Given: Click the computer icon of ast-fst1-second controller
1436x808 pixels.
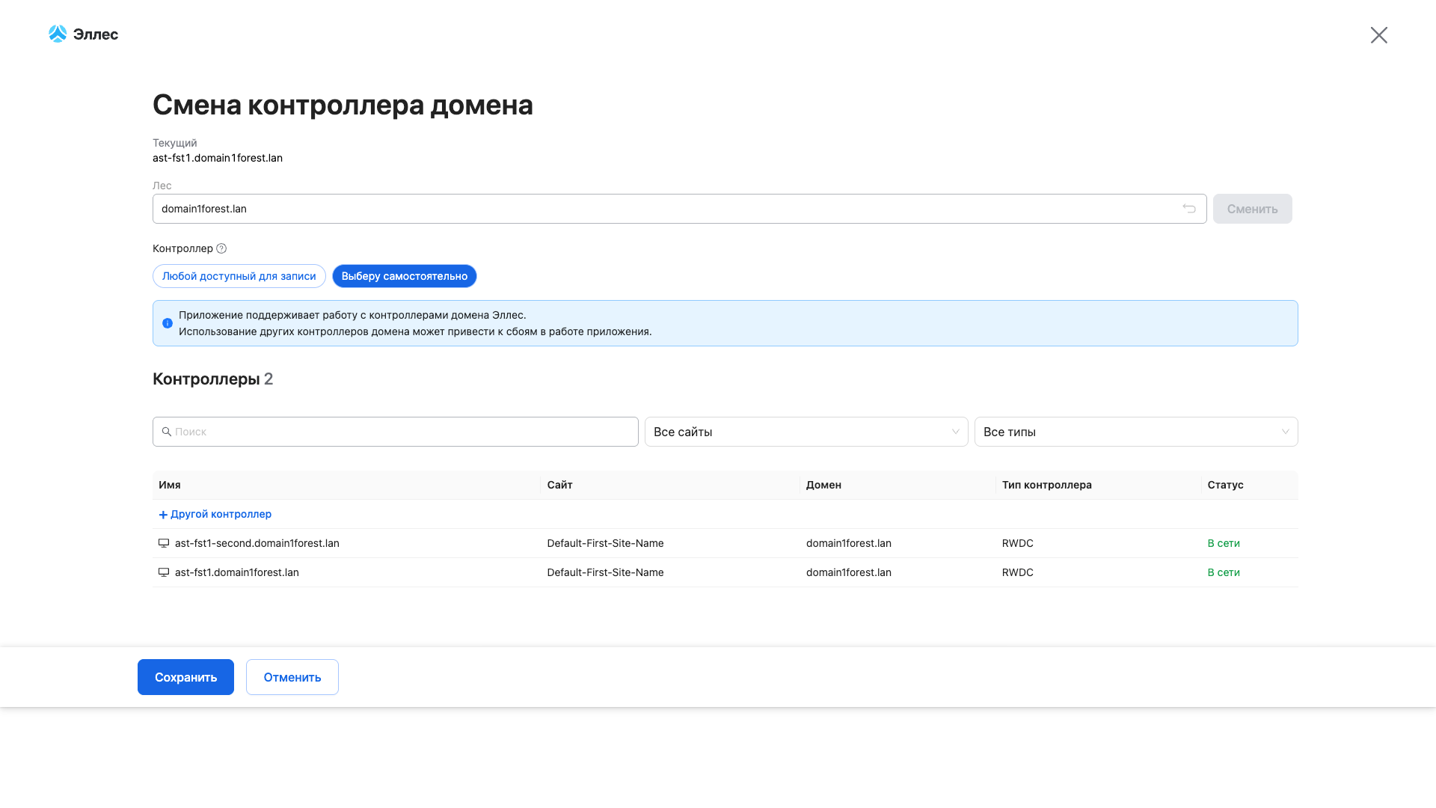Looking at the screenshot, I should tap(164, 543).
